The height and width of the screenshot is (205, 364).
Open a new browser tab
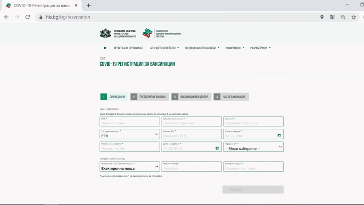click(89, 5)
